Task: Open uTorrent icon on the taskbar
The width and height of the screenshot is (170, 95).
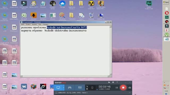Action: pos(167,35)
